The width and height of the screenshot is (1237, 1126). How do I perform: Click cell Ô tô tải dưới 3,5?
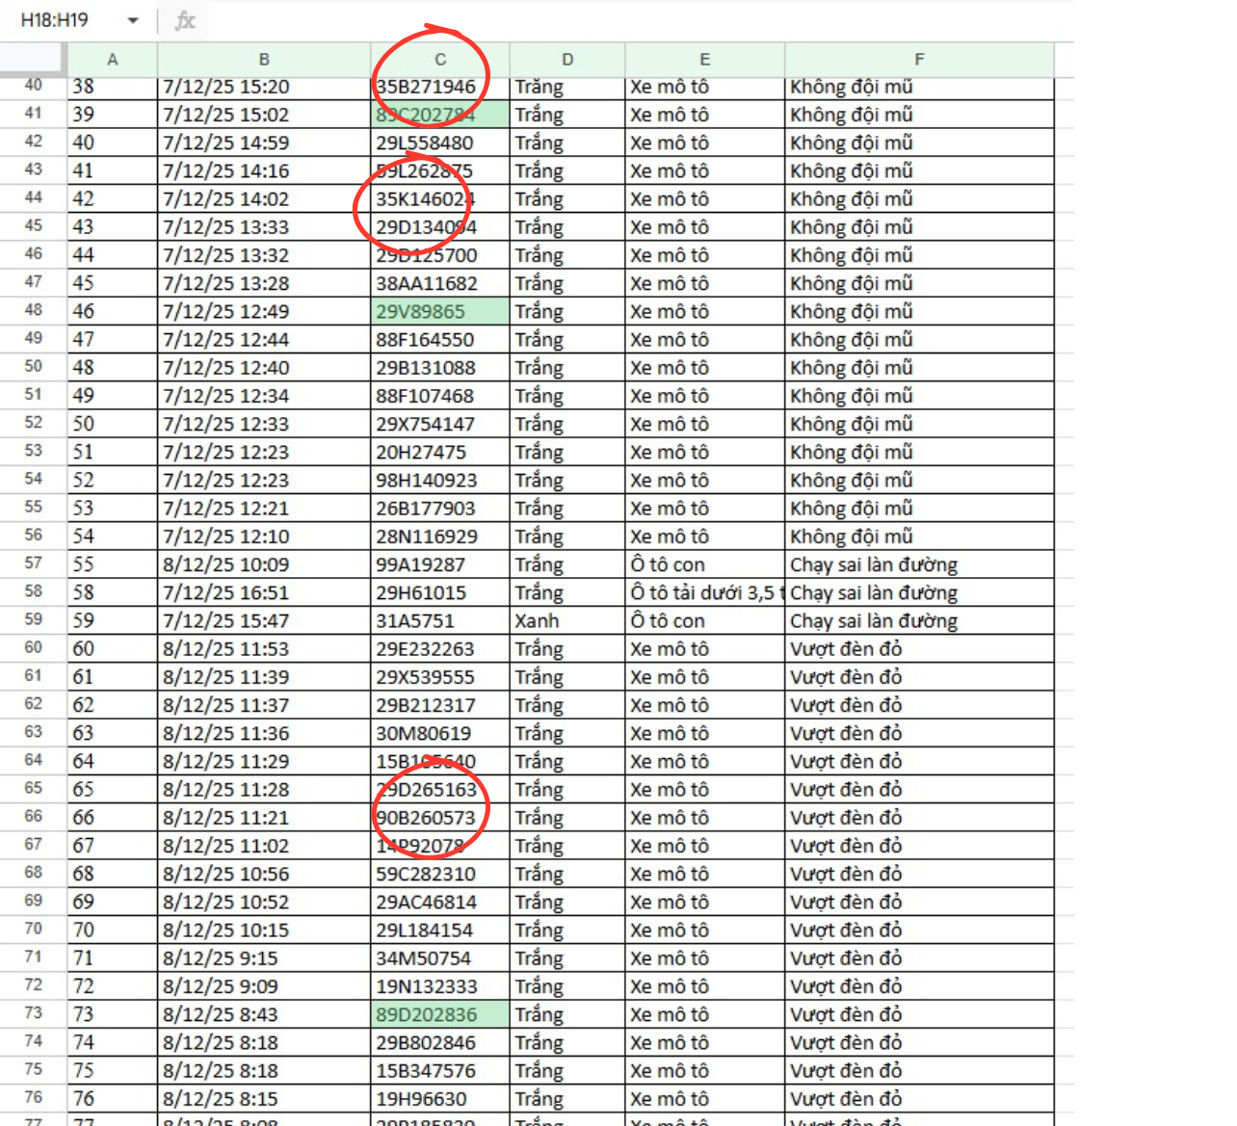(704, 592)
